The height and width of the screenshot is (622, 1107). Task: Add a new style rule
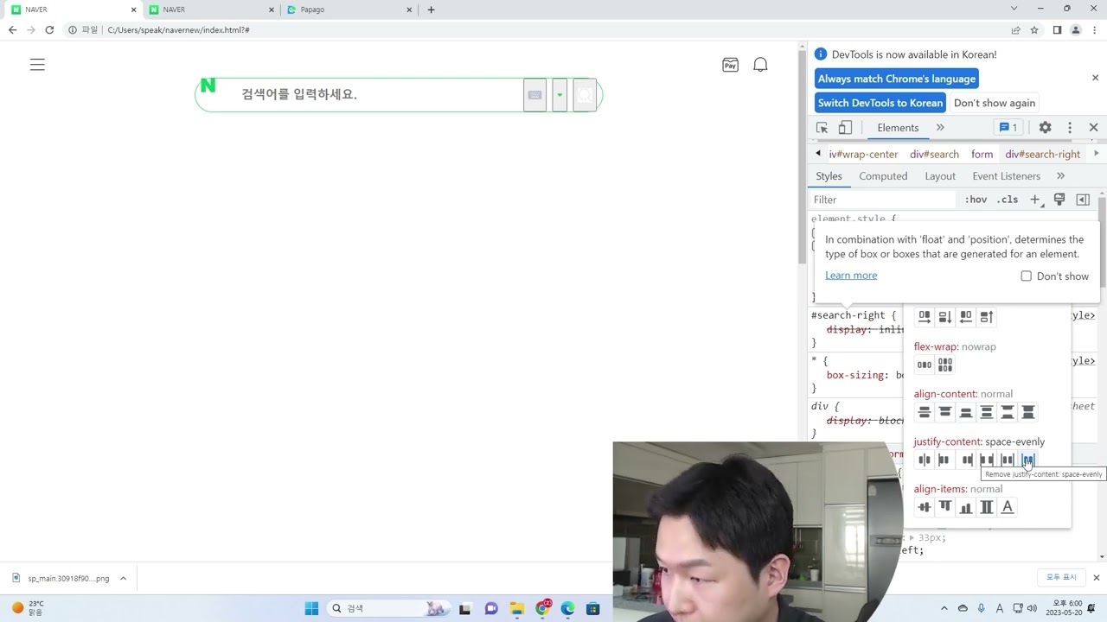coord(1035,200)
